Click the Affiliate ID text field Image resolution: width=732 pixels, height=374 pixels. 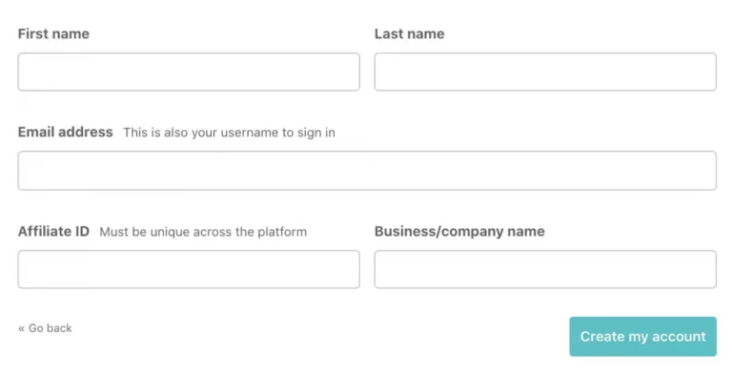tap(189, 269)
